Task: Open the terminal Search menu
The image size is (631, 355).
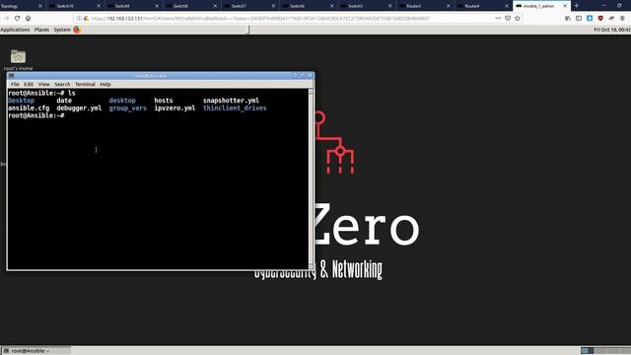Action: coord(62,84)
